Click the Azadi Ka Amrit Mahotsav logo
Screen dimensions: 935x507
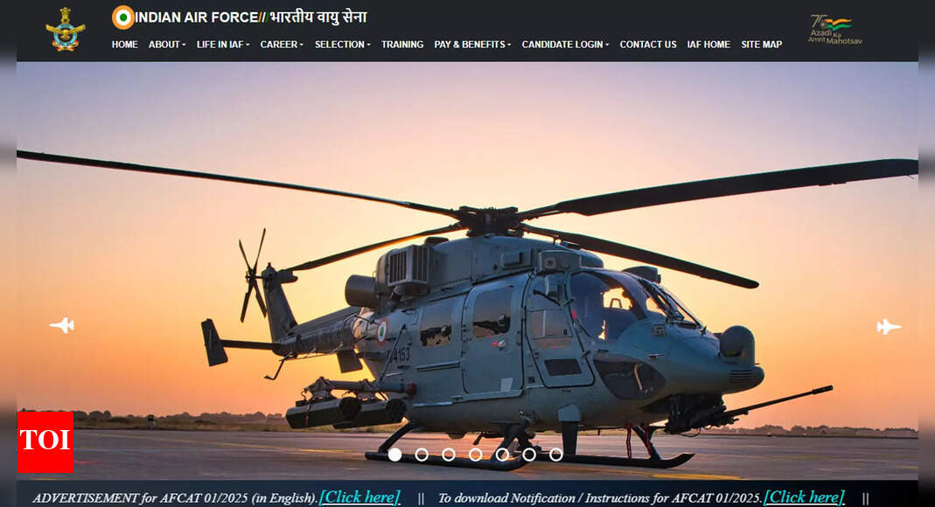tap(834, 29)
